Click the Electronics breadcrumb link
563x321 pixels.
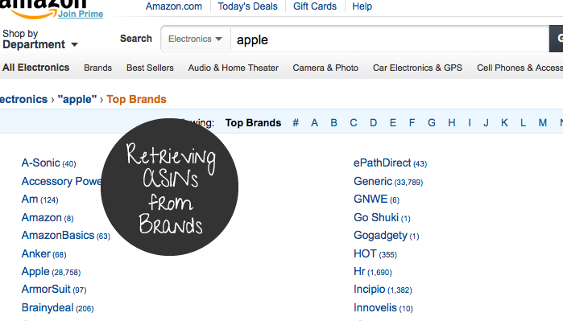pos(23,99)
